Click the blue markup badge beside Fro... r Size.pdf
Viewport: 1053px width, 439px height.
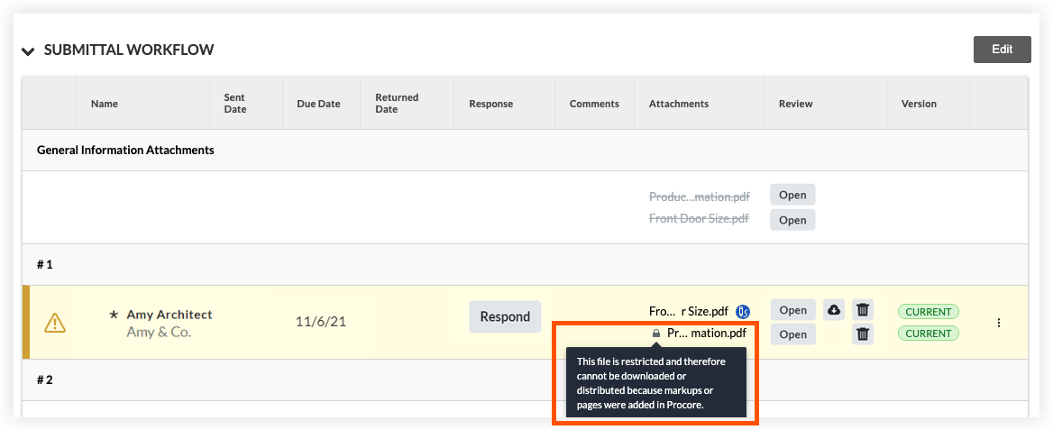742,312
